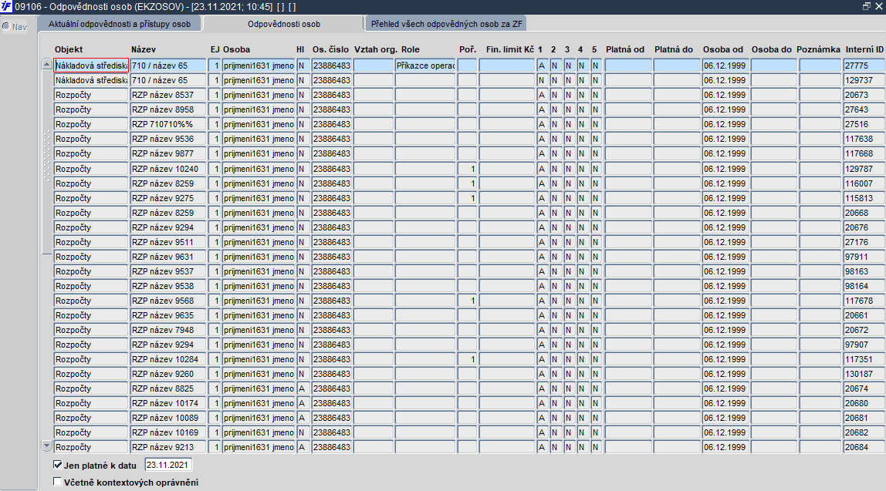Click the scroll up arrow of the records list
886x491 pixels.
(47, 64)
